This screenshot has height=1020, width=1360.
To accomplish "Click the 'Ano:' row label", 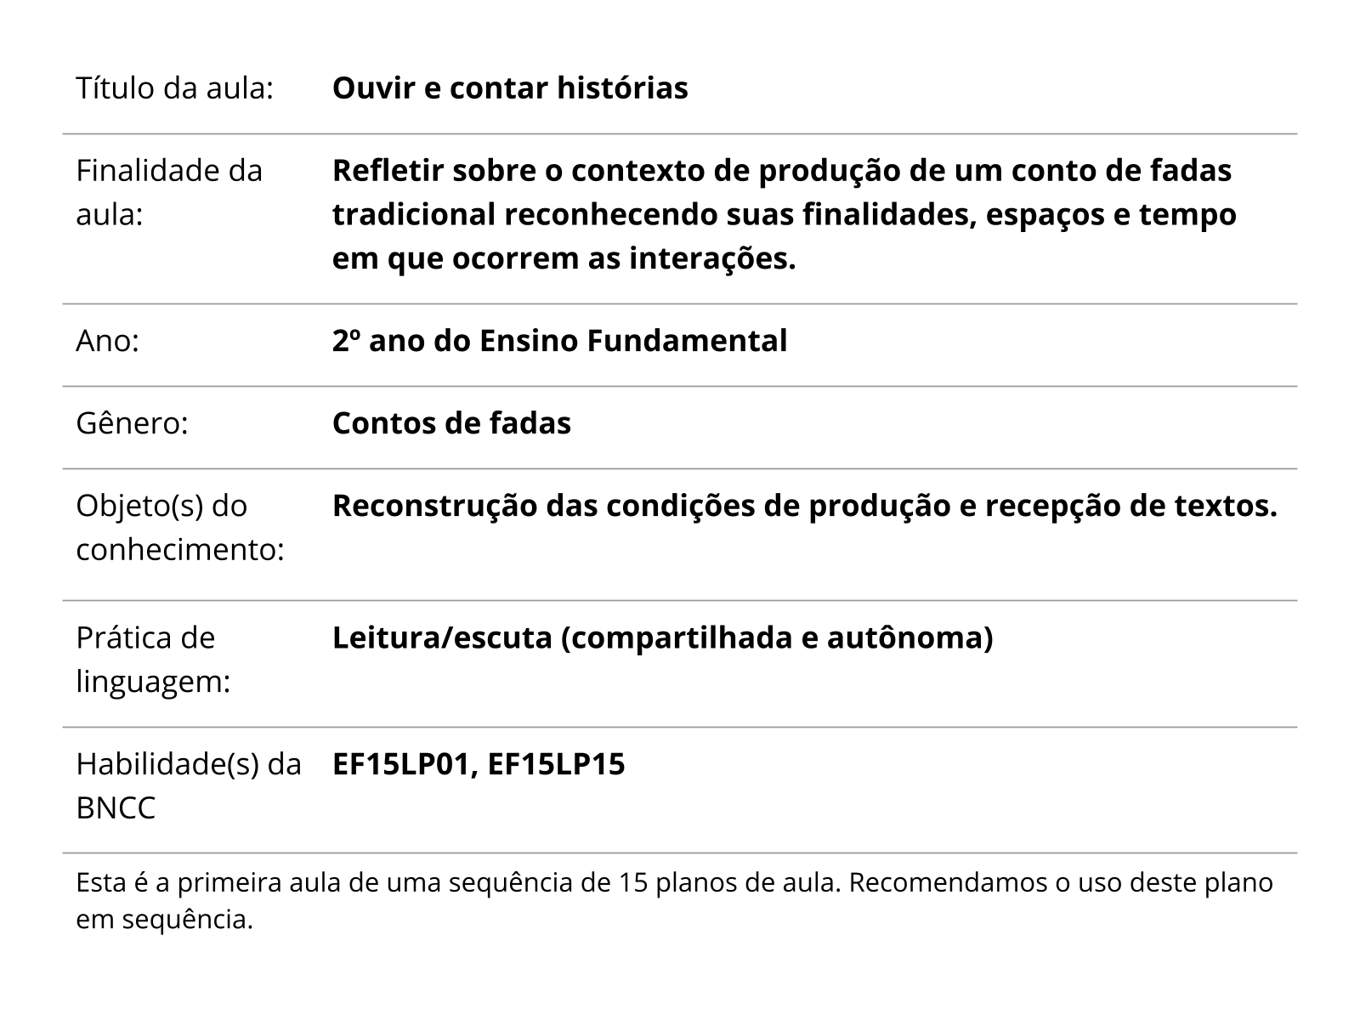I will (108, 341).
